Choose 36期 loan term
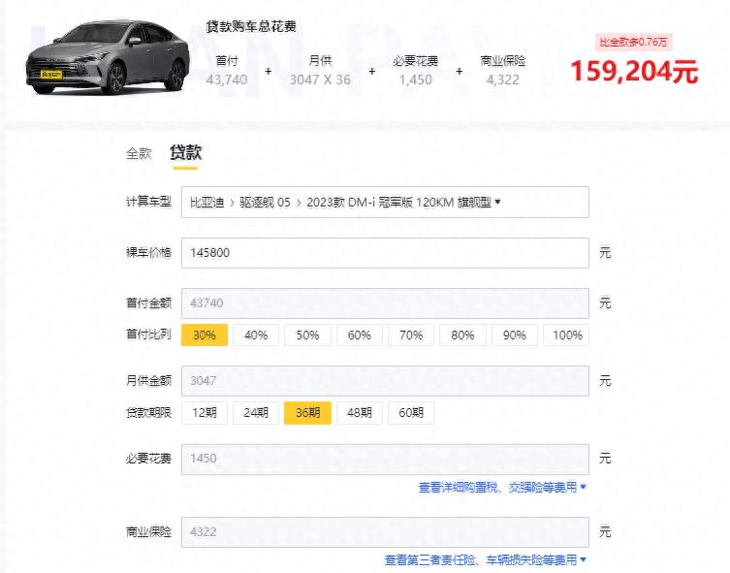 (x=307, y=413)
